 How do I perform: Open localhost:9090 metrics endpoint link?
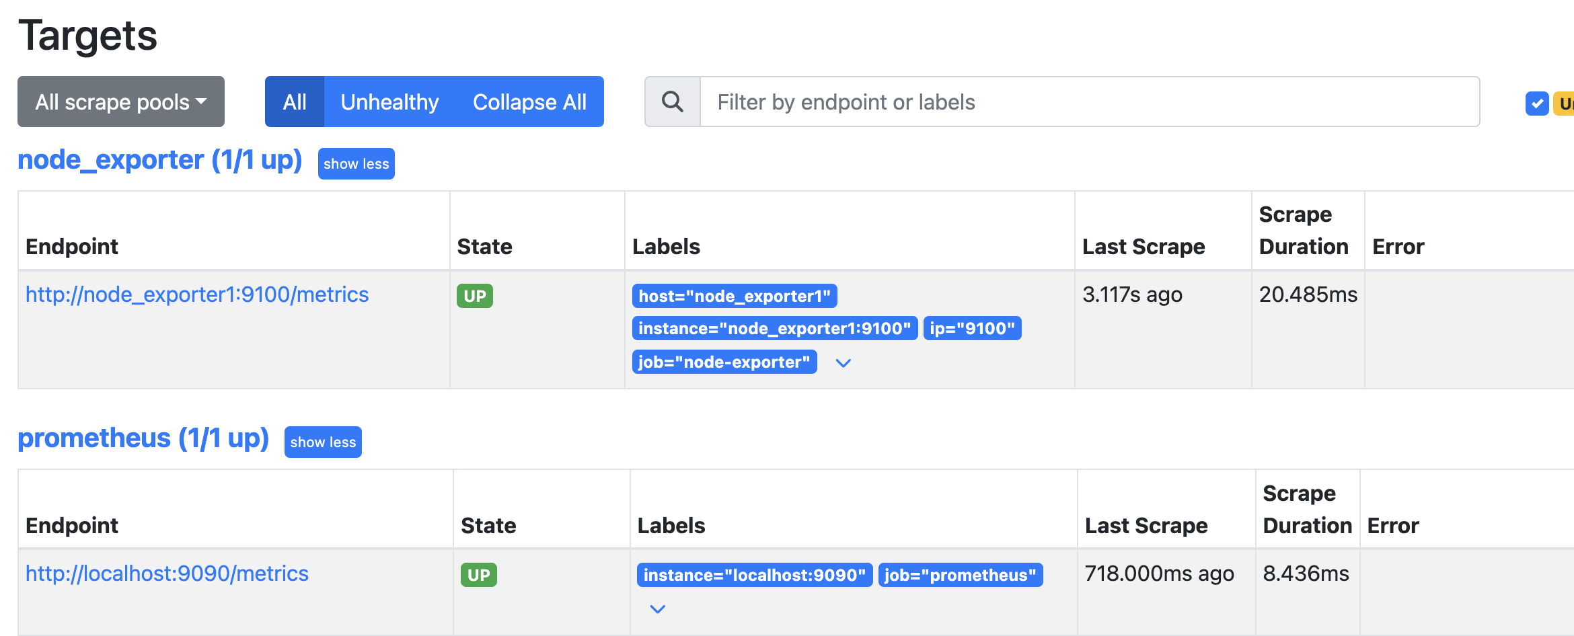click(167, 573)
